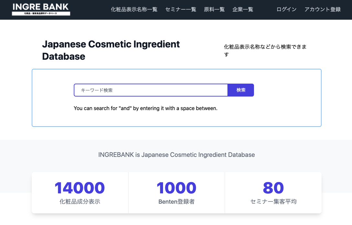
Task: Click the 1000 statistic number
Action: click(x=176, y=188)
